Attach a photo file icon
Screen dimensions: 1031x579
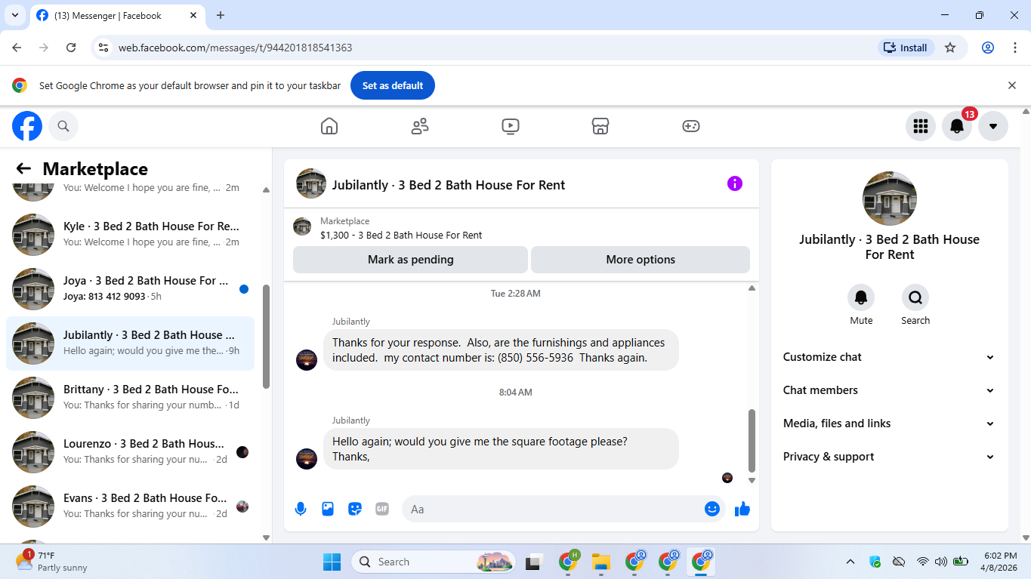(328, 509)
